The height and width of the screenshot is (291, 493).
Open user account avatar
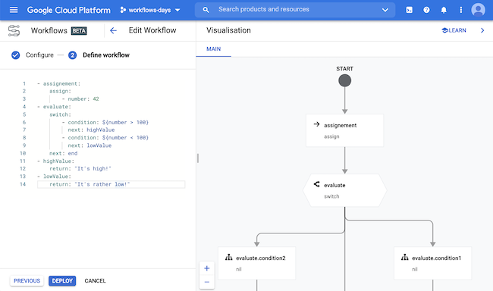(479, 10)
